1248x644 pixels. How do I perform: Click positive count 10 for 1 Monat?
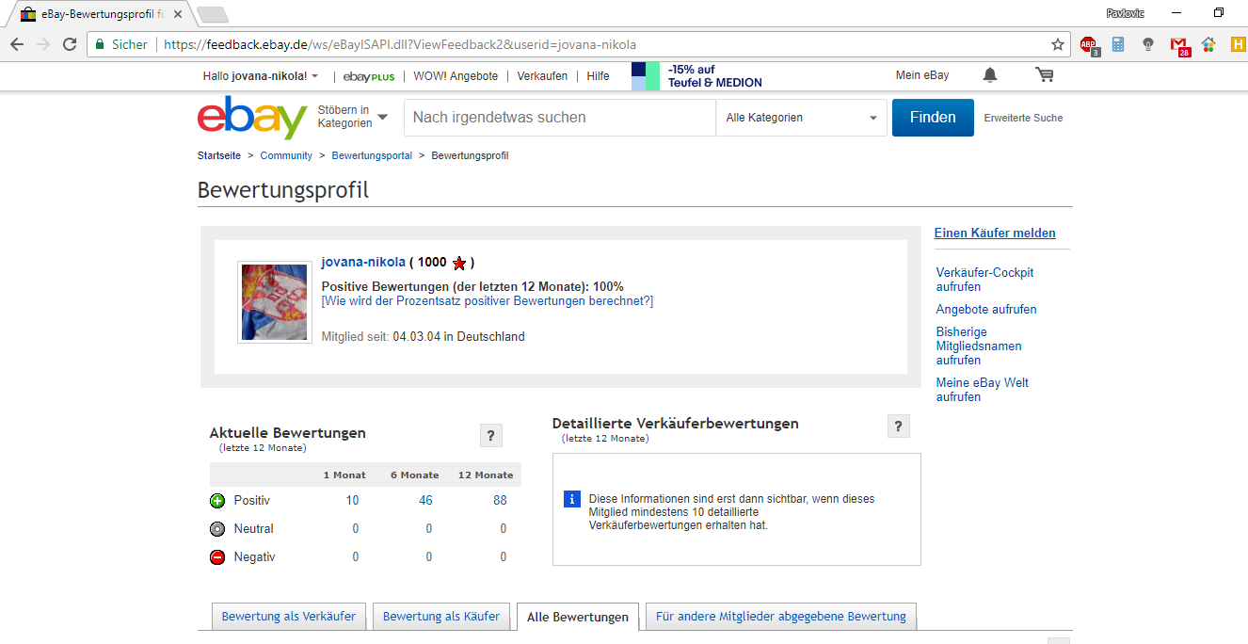click(x=352, y=501)
